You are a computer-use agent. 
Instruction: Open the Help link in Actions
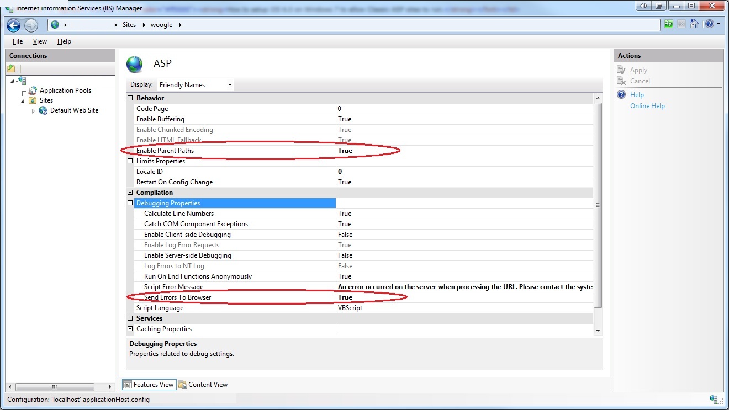coord(637,95)
